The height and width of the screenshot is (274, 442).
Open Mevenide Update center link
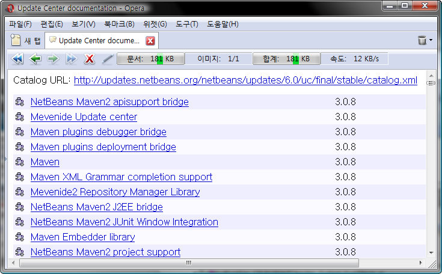point(84,117)
